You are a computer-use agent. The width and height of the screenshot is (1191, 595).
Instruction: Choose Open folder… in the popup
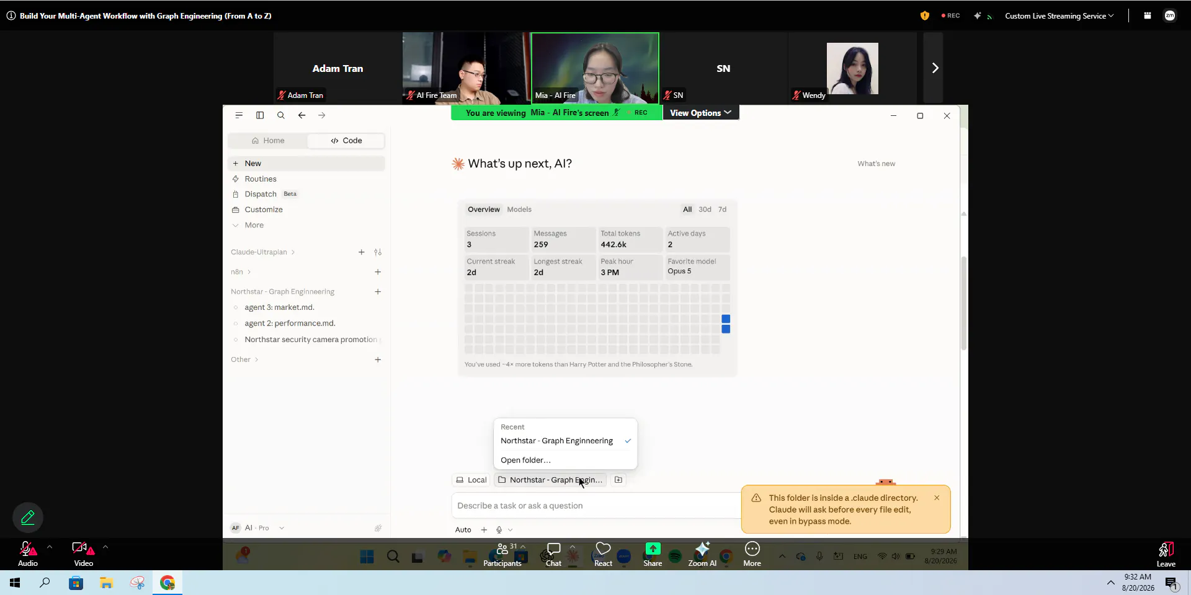[x=565, y=460]
